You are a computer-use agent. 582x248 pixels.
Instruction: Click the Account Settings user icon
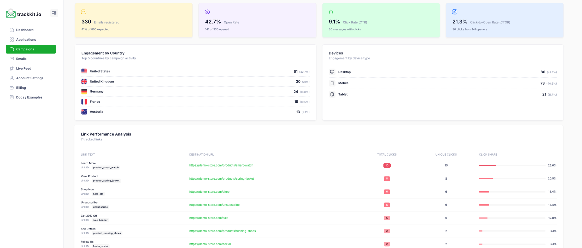12,78
